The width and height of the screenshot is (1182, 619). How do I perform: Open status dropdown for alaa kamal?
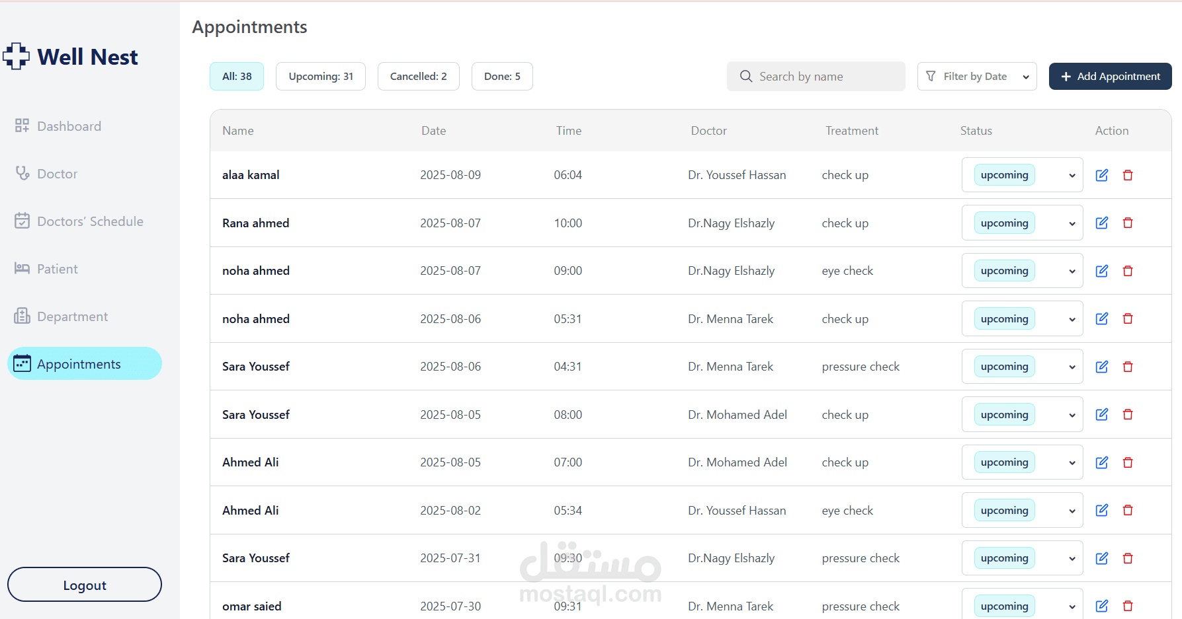1022,175
